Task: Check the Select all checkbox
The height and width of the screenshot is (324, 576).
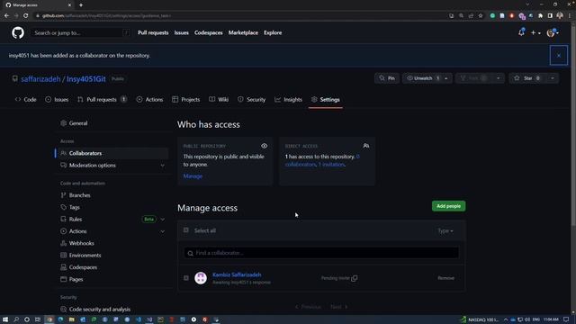Action: (x=186, y=230)
